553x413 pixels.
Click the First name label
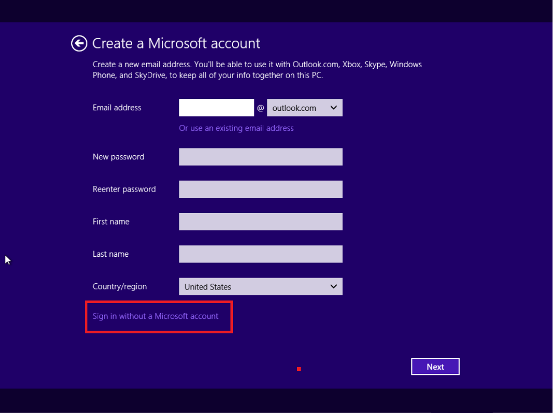point(111,222)
